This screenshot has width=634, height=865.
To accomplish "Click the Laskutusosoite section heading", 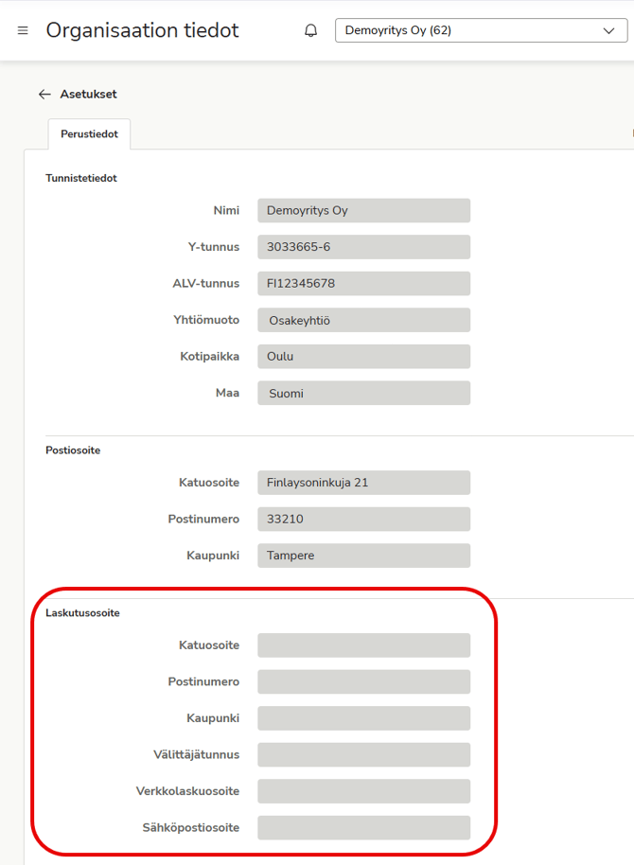I will coord(82,613).
